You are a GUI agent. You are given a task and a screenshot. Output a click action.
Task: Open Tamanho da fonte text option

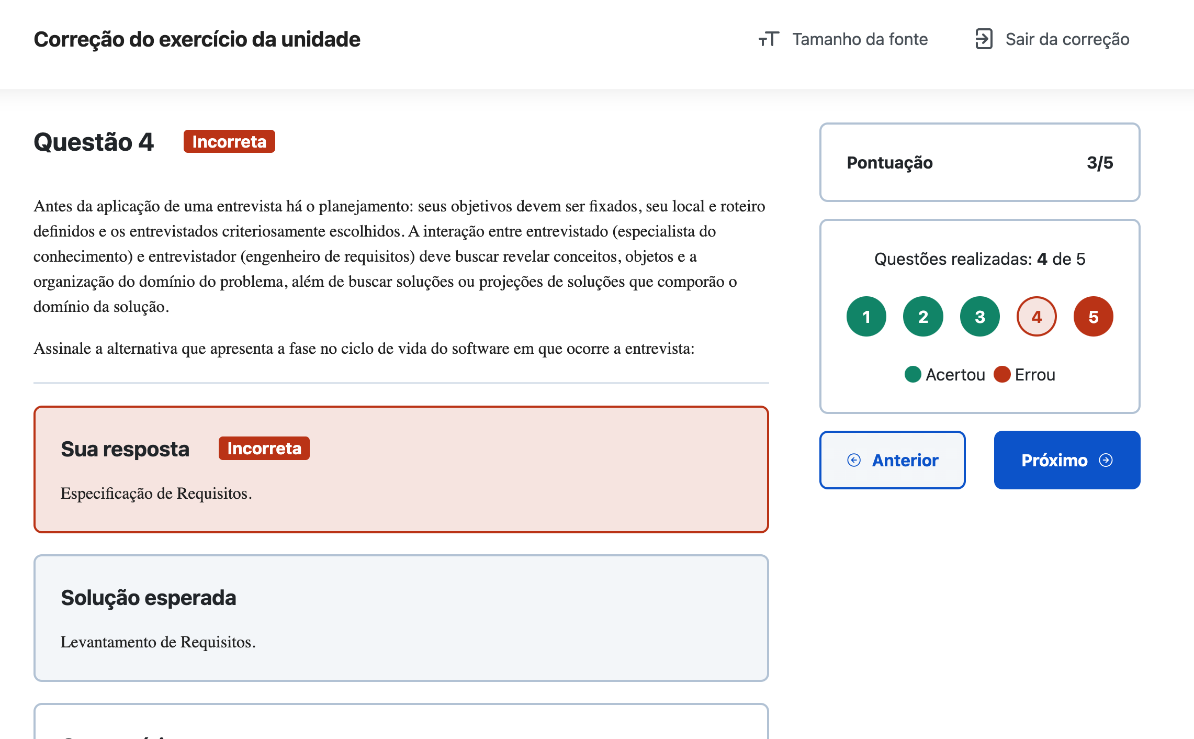point(860,39)
